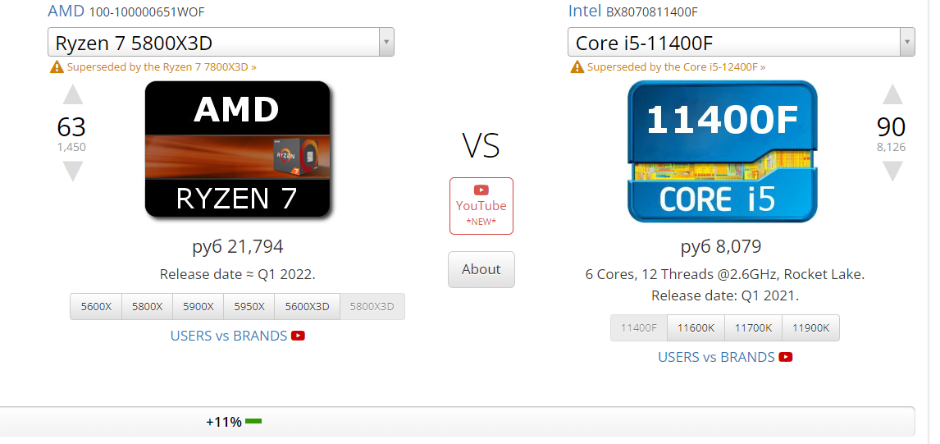Click the Intel vote score 90
The width and height of the screenshot is (940, 444).
(x=891, y=127)
